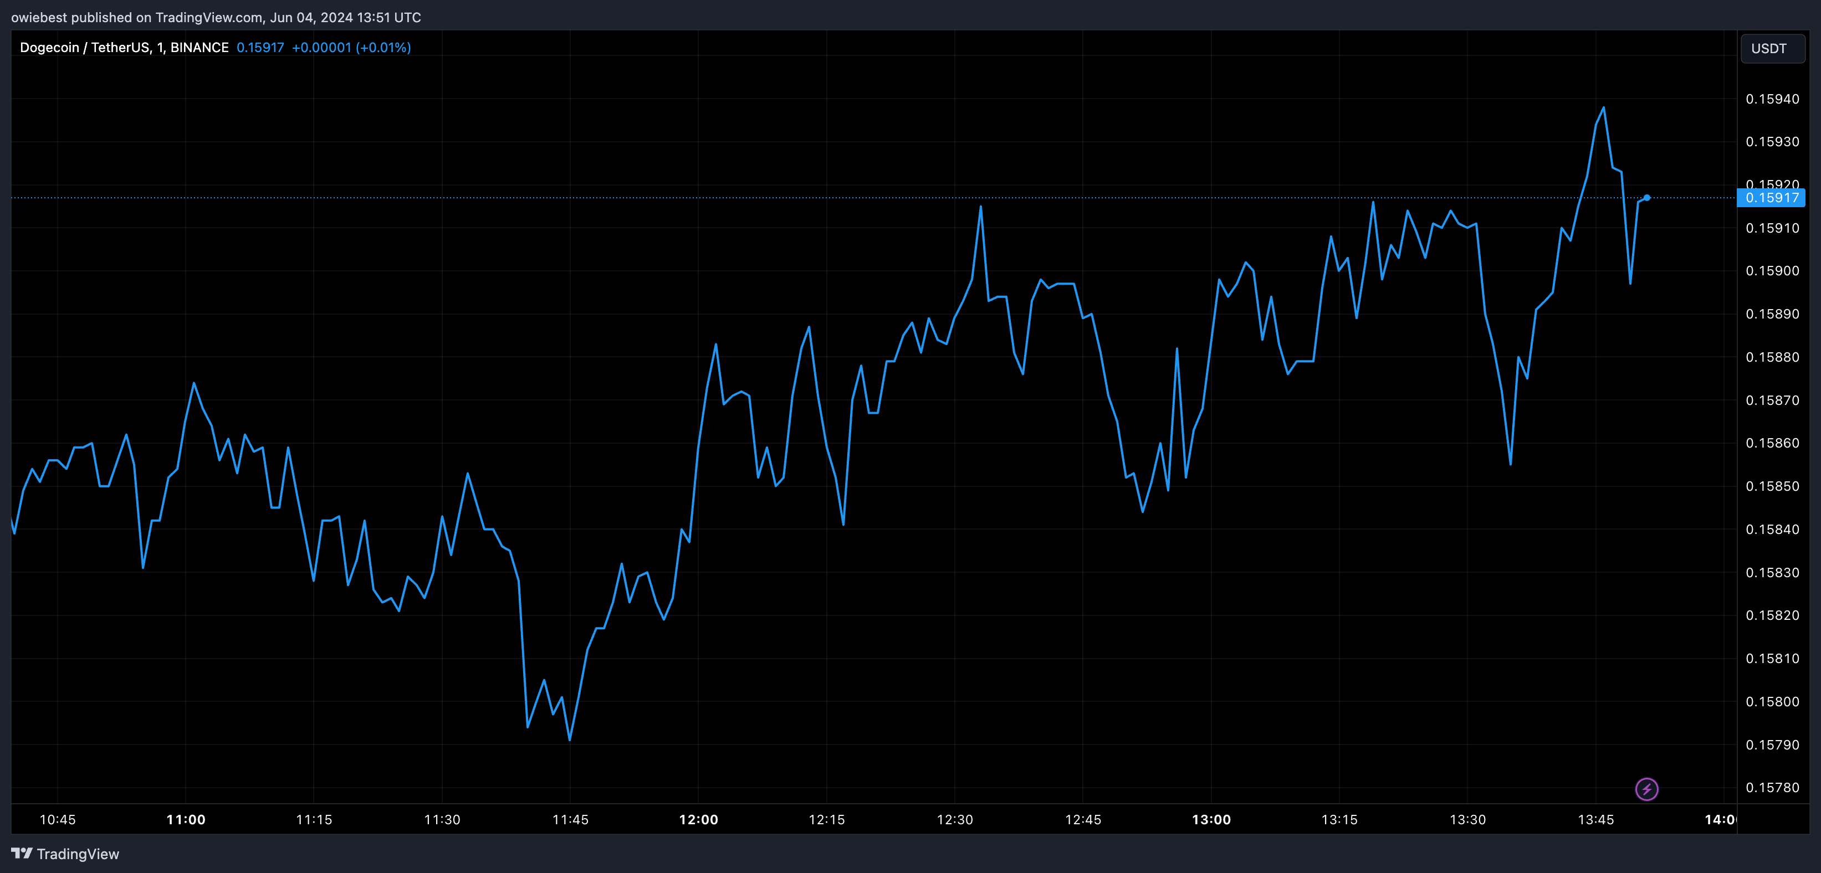This screenshot has width=1821, height=873.
Task: Click the 11:45 time axis label
Action: coord(570,820)
